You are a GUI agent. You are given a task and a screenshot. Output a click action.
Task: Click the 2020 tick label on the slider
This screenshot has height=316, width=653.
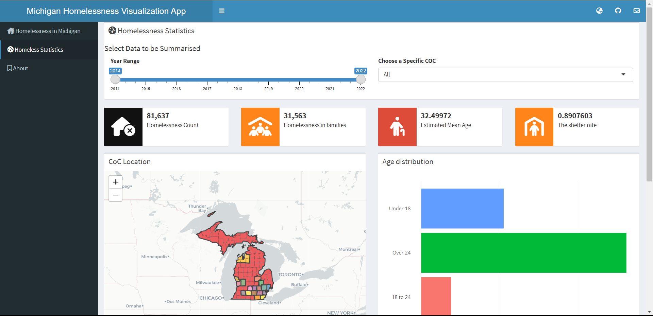pos(299,89)
